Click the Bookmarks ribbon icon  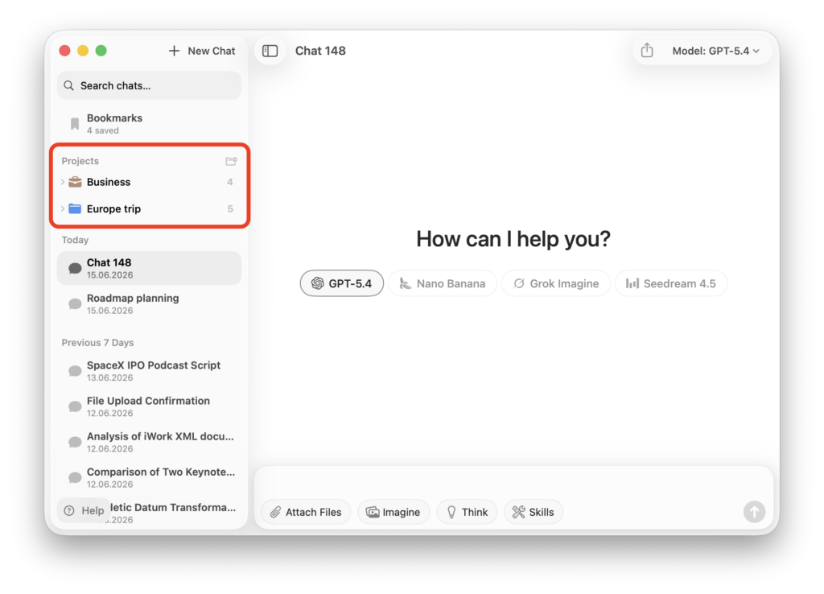point(75,123)
